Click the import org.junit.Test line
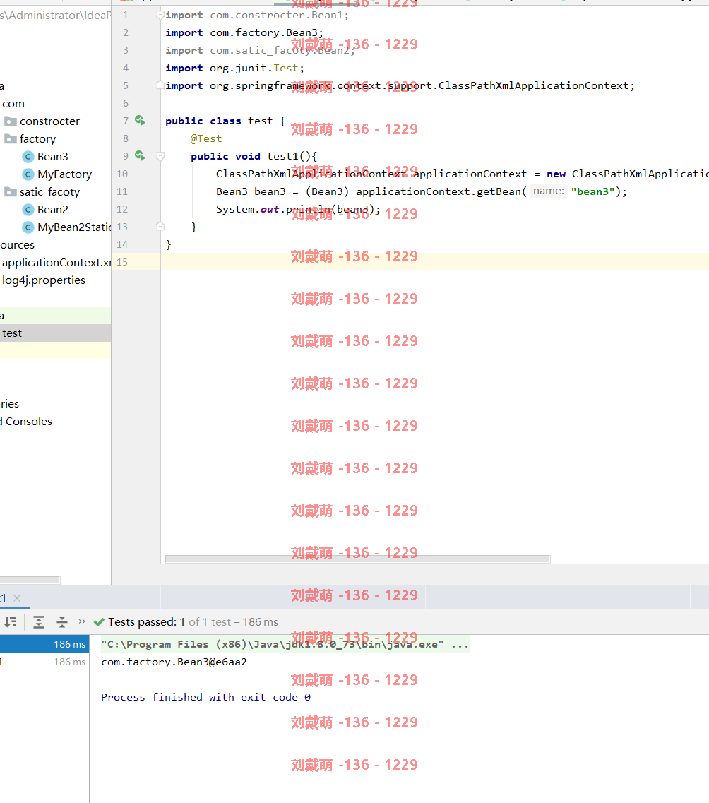709x803 pixels. [x=234, y=68]
